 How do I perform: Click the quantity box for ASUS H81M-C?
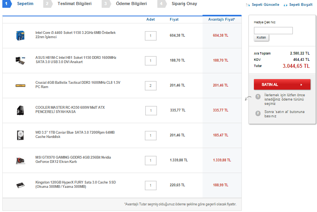pos(151,61)
